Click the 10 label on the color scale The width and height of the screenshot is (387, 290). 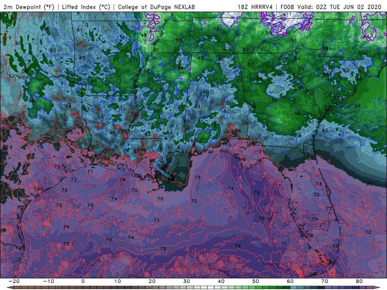(118, 281)
